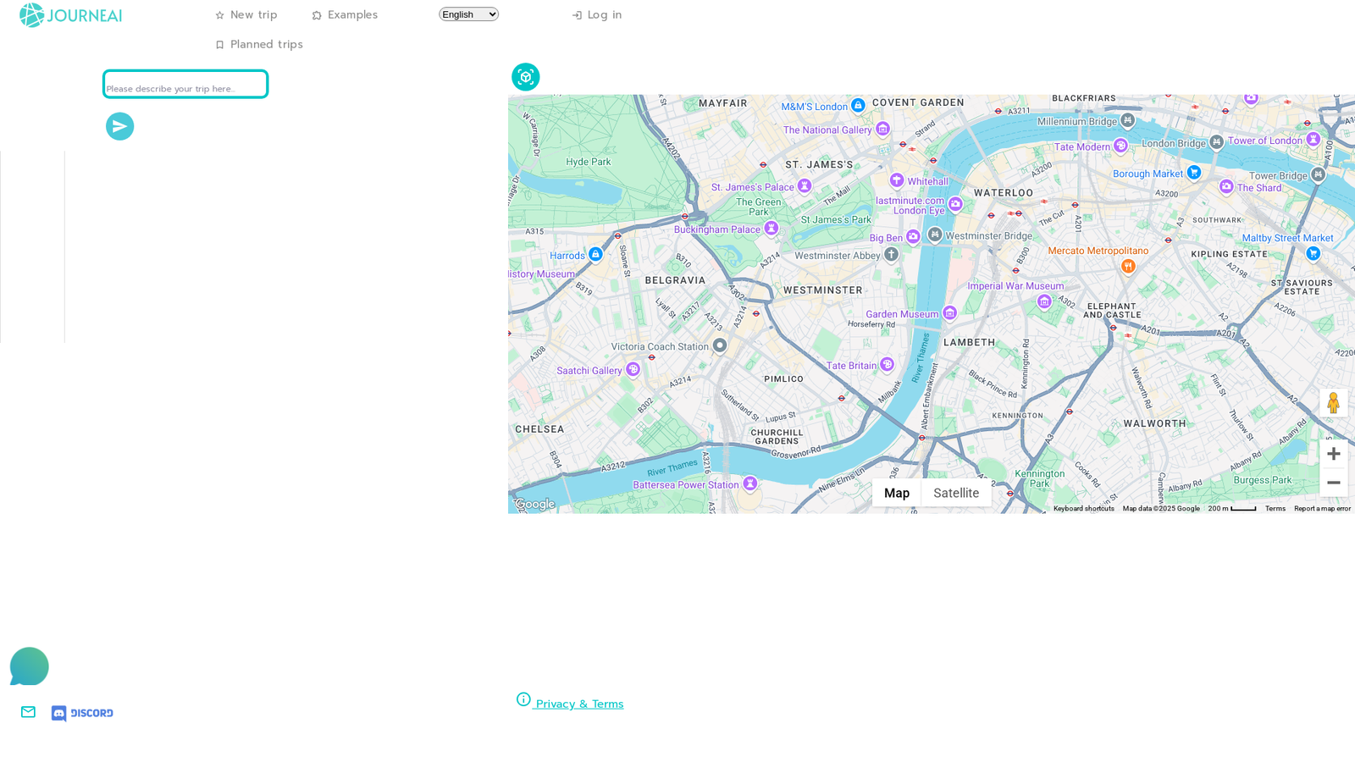Select the Tower Bridge marker
Screen dimensions: 1355x762
1318,174
